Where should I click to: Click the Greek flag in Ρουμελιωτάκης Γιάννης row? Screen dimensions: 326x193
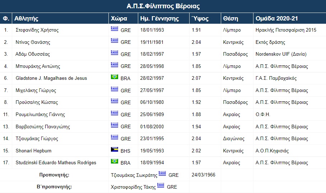click(x=114, y=113)
